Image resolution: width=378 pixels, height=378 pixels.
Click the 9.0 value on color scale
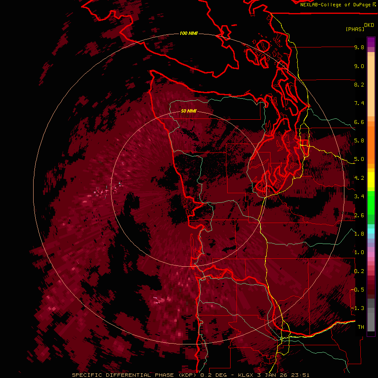pos(359,66)
